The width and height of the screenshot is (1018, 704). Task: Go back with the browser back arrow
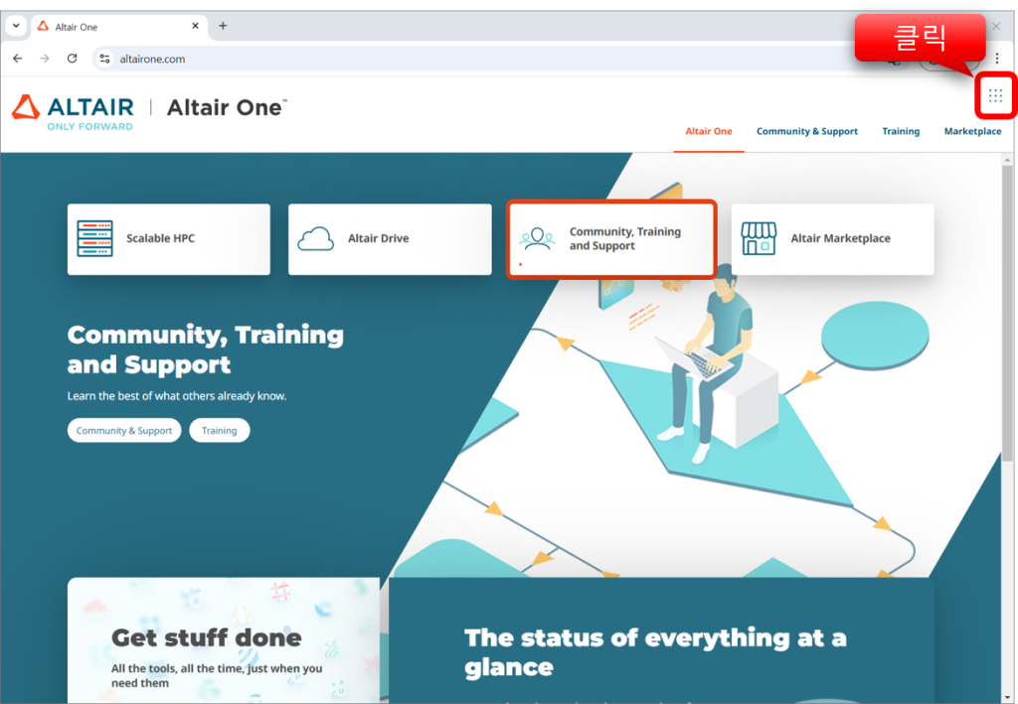pos(18,59)
